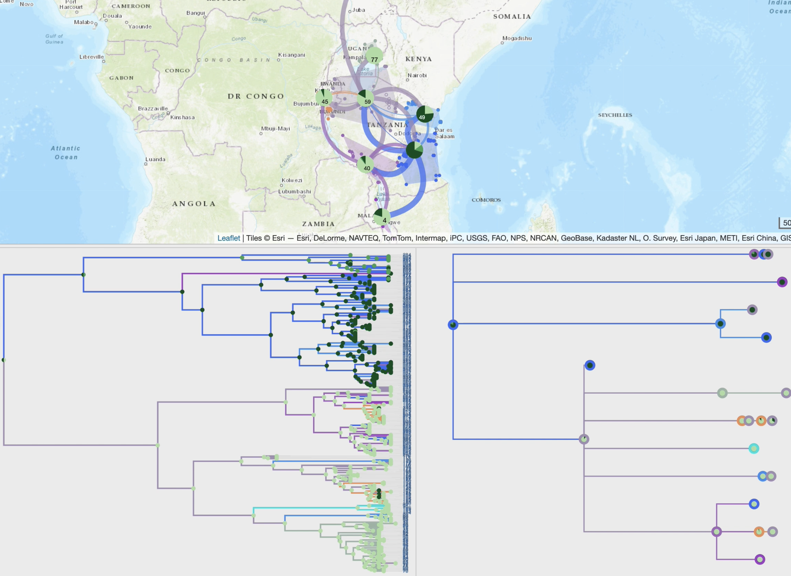The height and width of the screenshot is (576, 791).
Task: Select the pie cluster marker labeled 45
Action: 324,97
